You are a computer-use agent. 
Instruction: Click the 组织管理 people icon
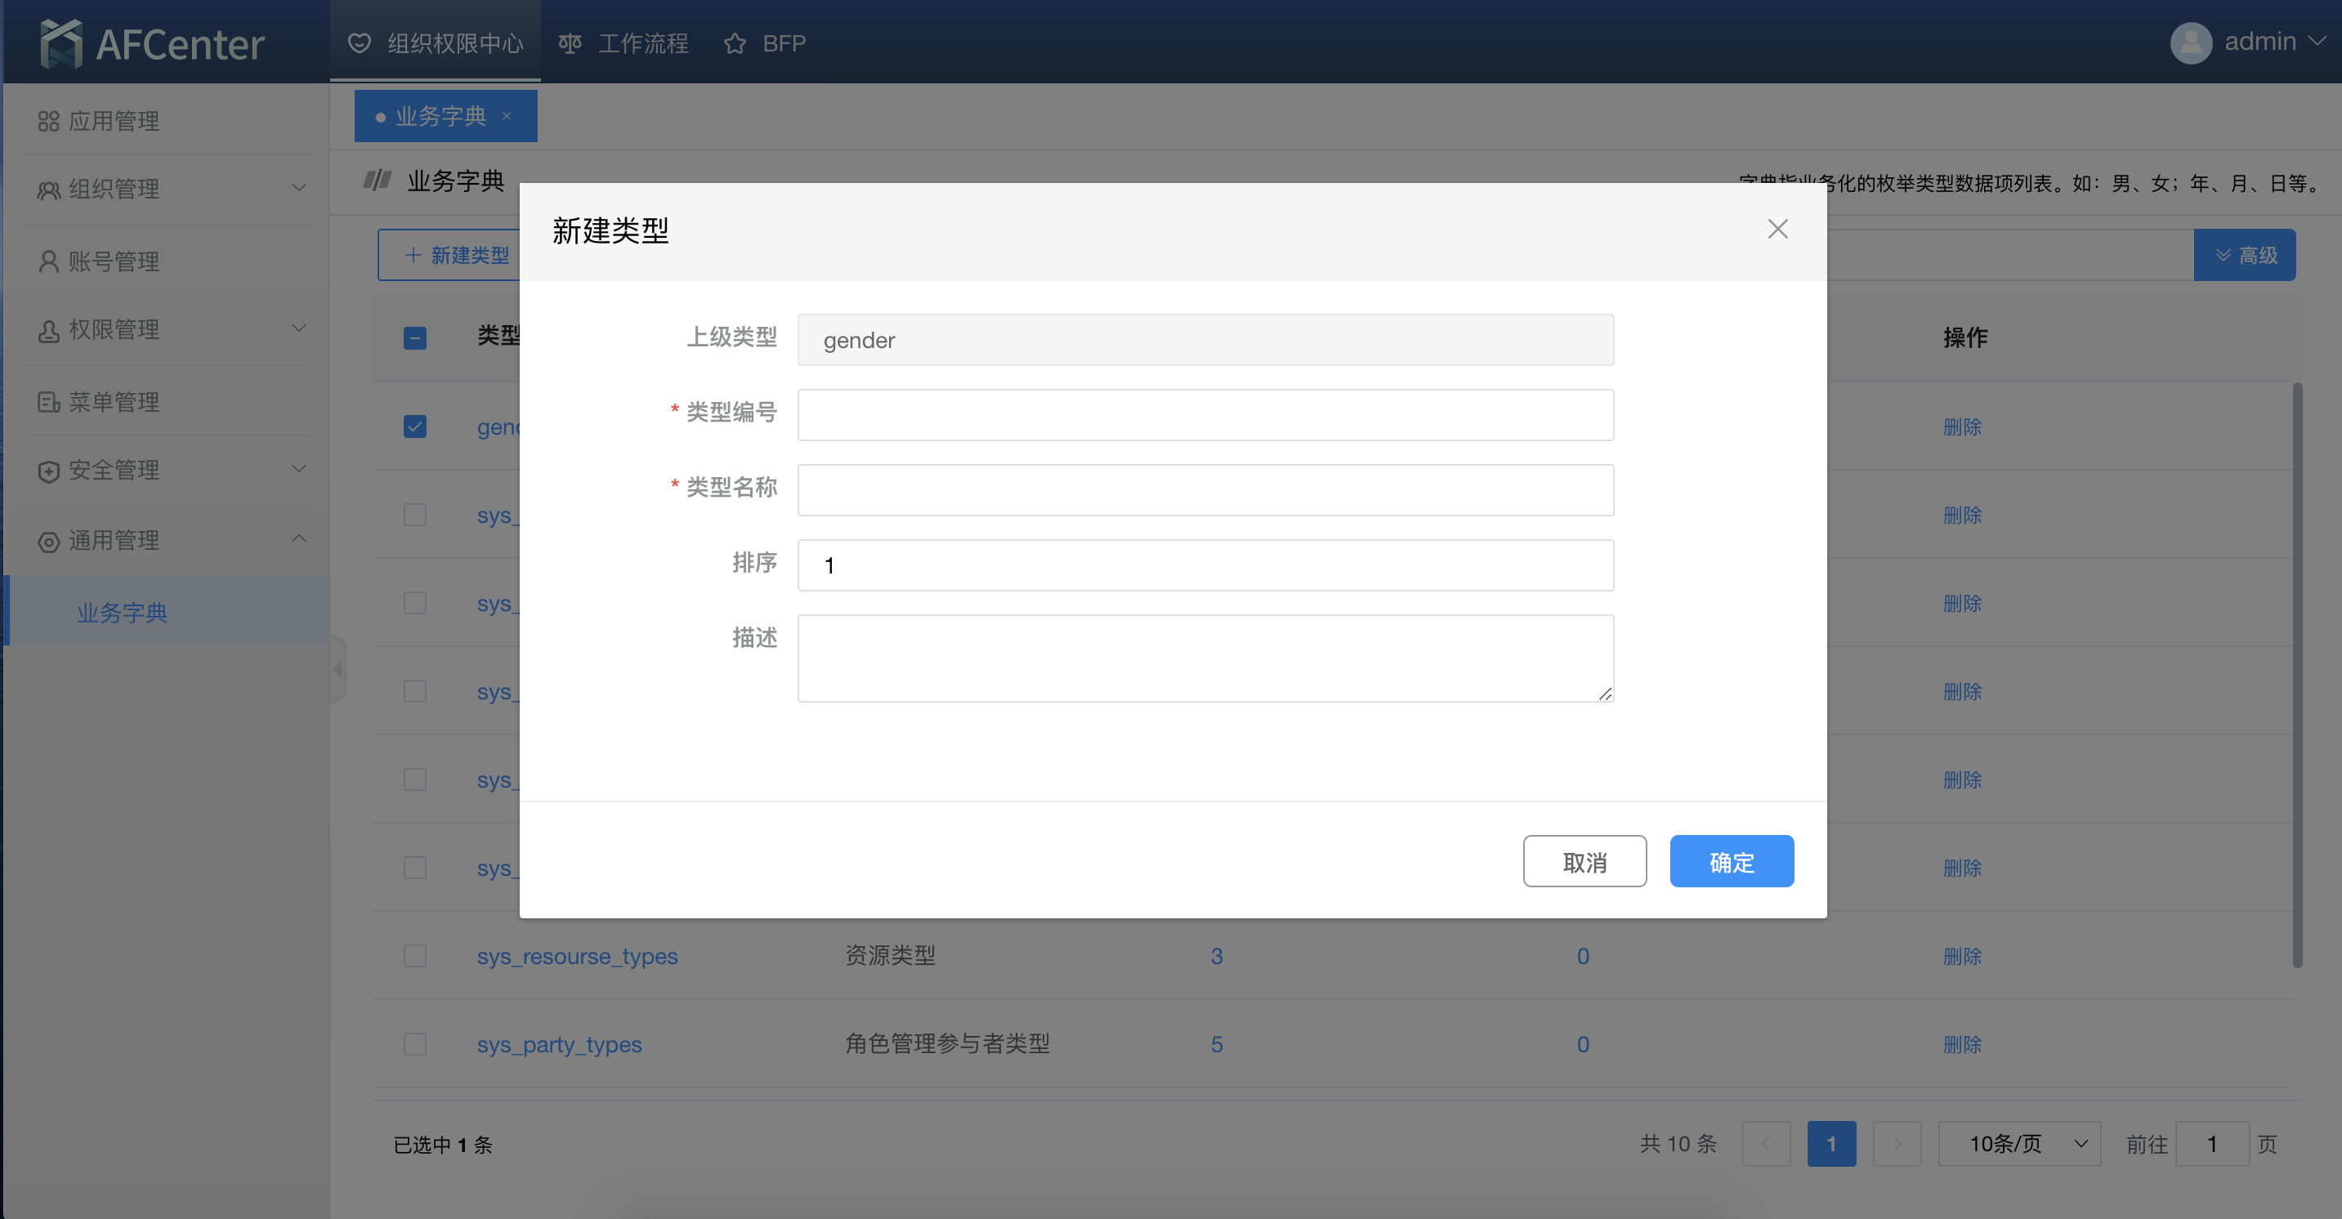point(48,189)
